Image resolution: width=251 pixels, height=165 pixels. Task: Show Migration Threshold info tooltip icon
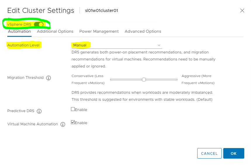49,78
